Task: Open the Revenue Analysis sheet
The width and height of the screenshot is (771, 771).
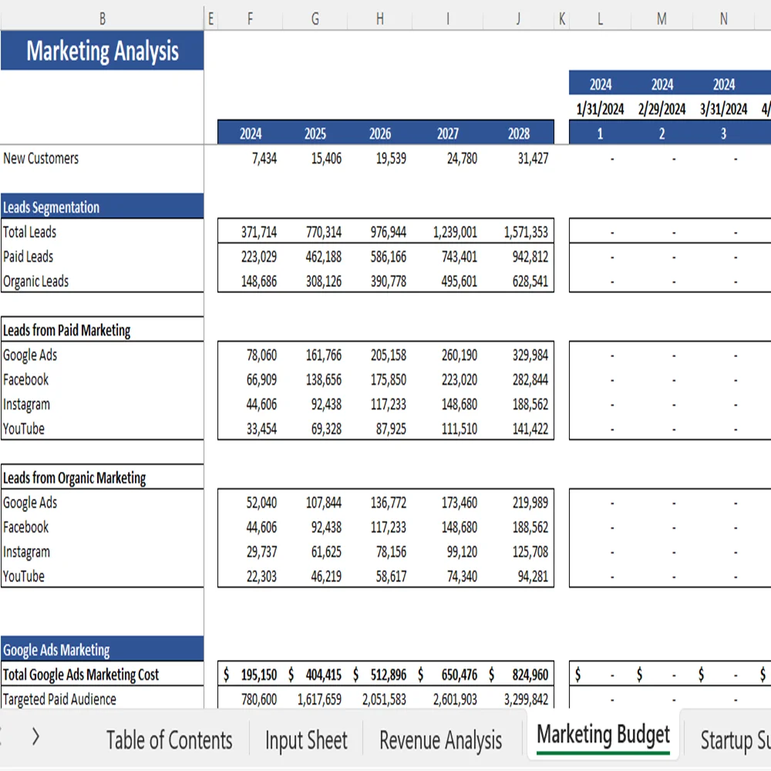Action: click(440, 740)
